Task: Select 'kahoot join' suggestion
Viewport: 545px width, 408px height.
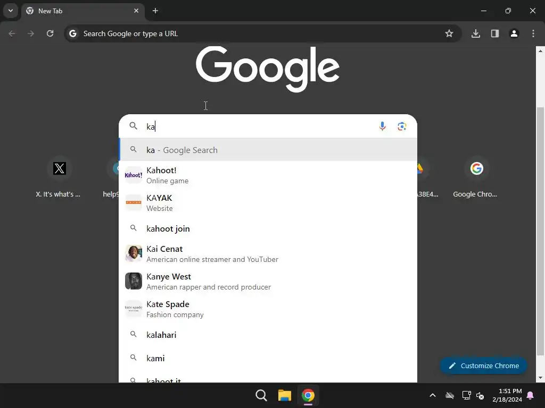Action: pos(268,228)
